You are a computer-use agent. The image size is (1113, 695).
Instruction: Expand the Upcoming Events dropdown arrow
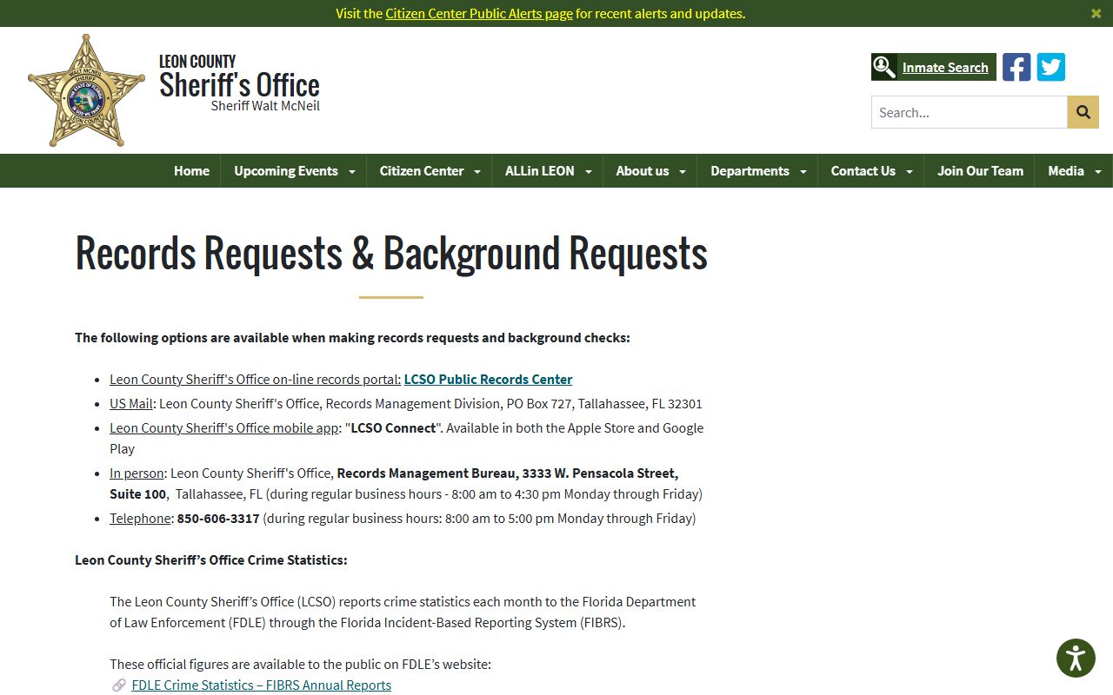(352, 172)
